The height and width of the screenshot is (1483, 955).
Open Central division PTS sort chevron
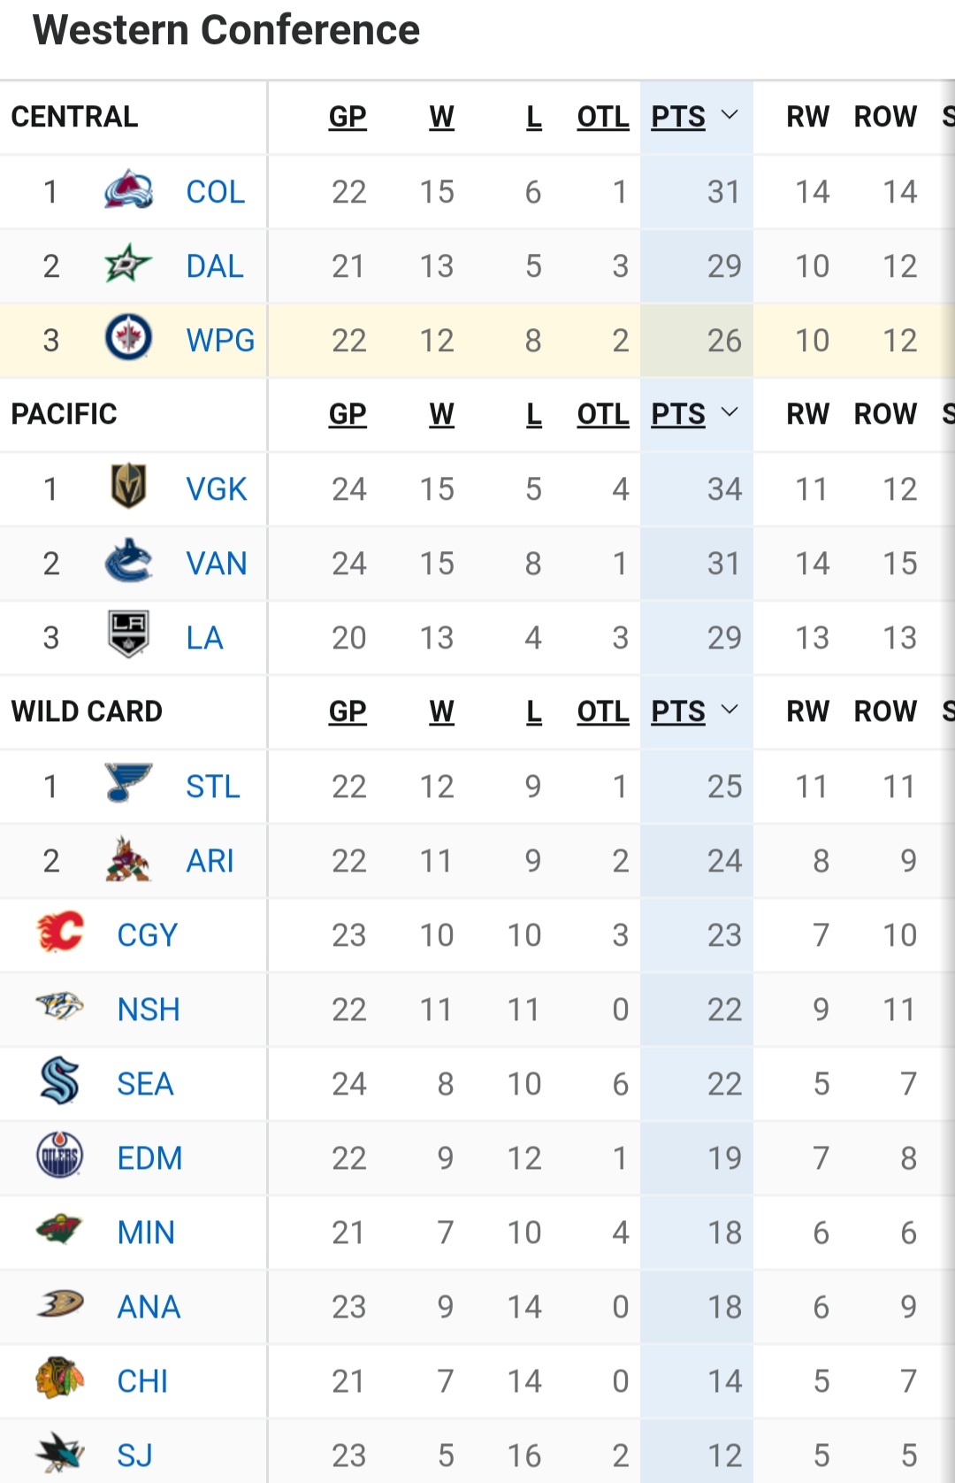point(730,116)
